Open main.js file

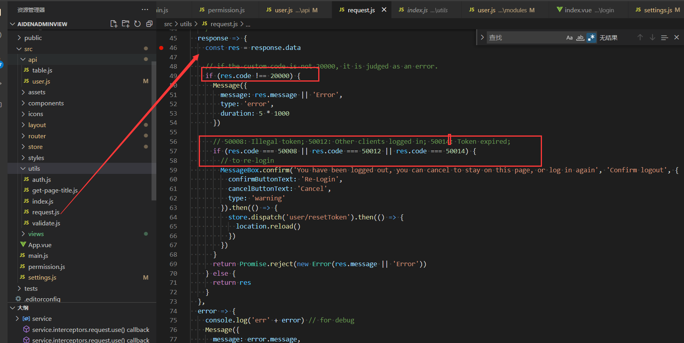pos(38,255)
